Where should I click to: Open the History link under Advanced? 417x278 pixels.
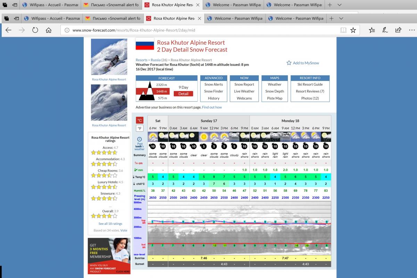[214, 98]
